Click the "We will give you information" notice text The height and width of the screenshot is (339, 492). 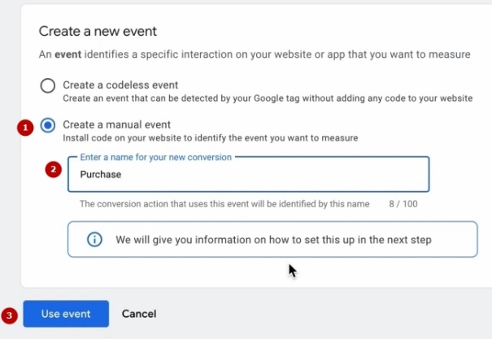[x=273, y=240]
